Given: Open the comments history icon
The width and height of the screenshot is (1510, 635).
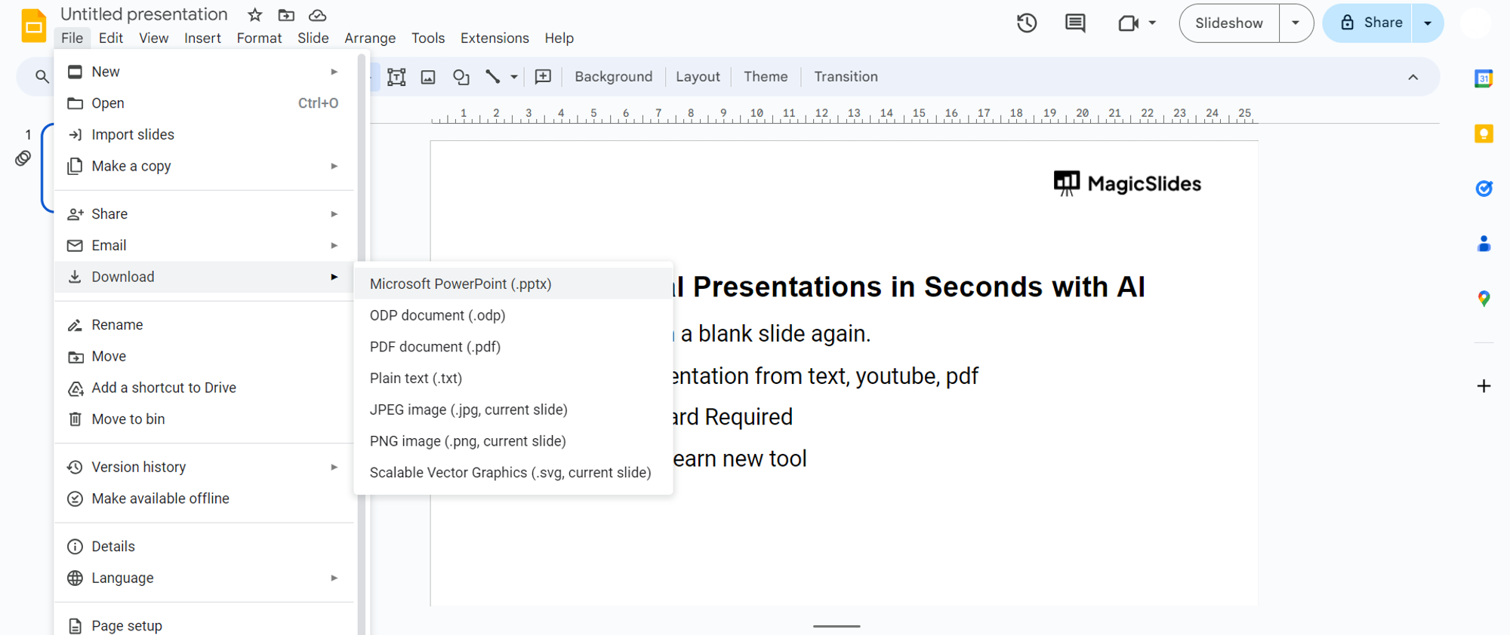Looking at the screenshot, I should point(1075,23).
